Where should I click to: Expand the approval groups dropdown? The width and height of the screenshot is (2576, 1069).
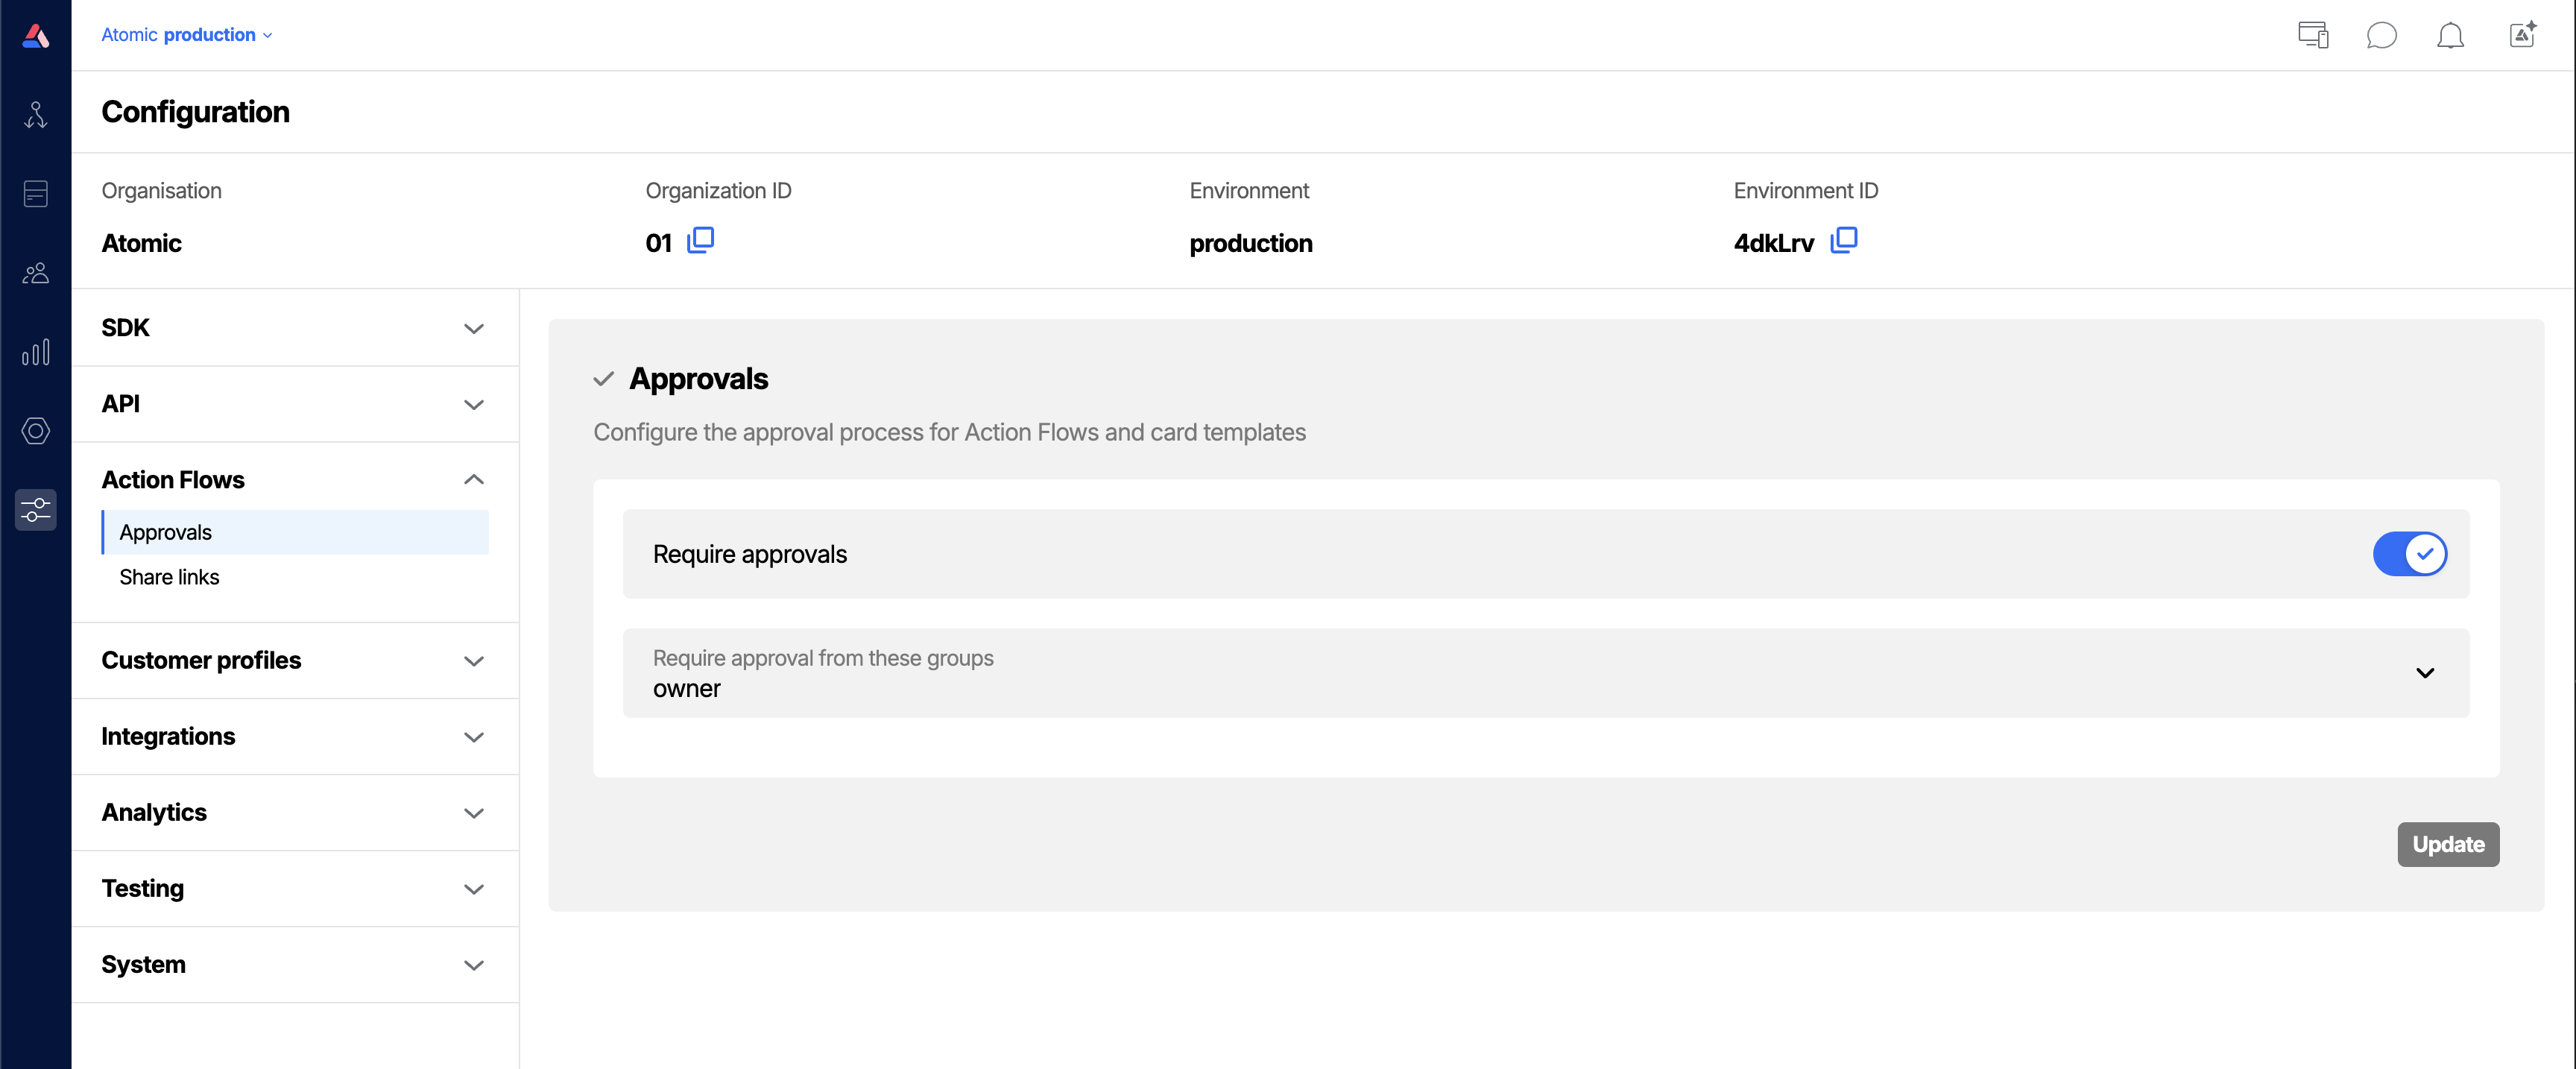[x=2424, y=673]
